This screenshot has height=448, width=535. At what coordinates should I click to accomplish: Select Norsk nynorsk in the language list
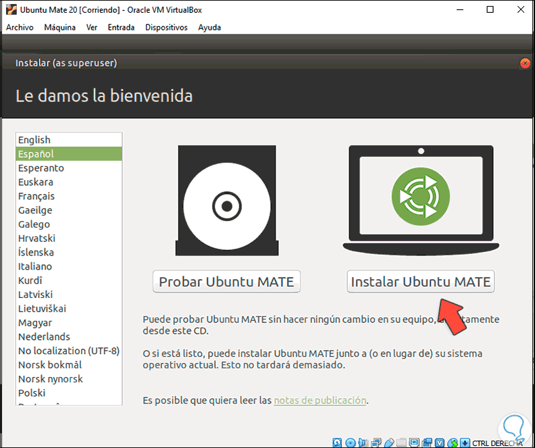coord(69,378)
